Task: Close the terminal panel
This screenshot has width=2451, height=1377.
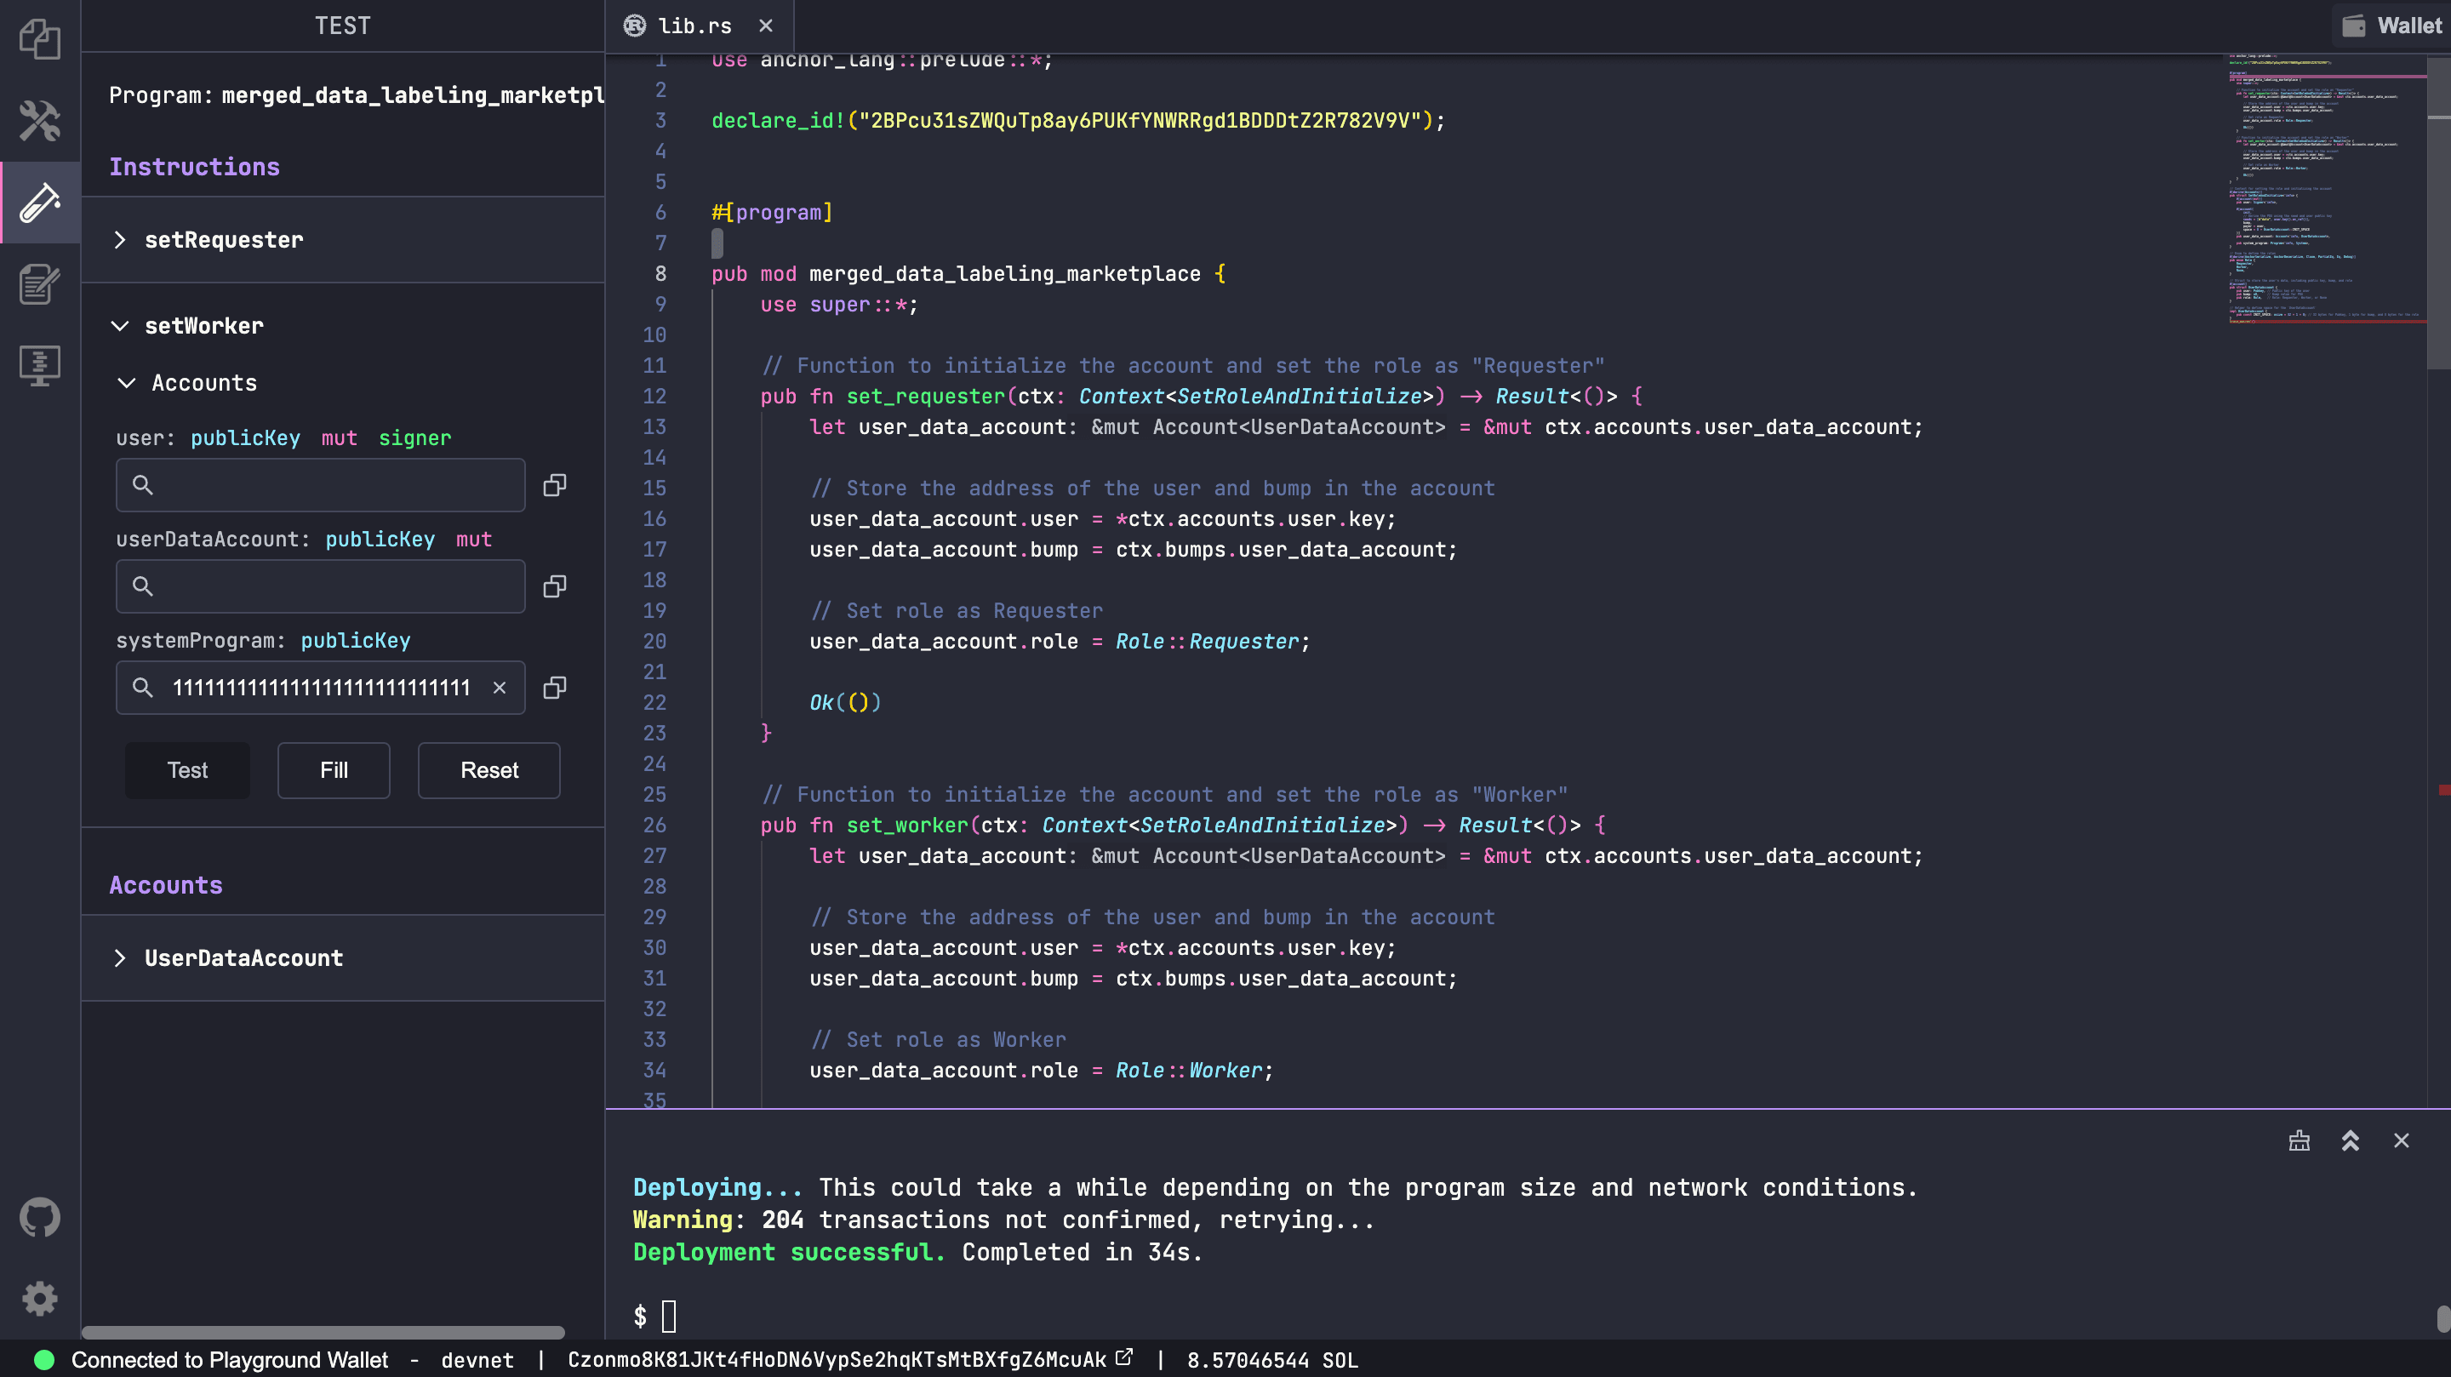Action: 2402,1140
